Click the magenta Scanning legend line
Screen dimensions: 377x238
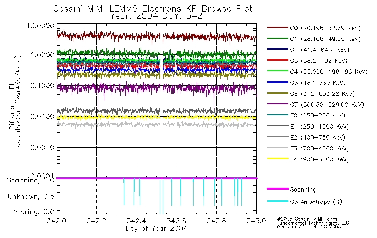click(x=277, y=189)
